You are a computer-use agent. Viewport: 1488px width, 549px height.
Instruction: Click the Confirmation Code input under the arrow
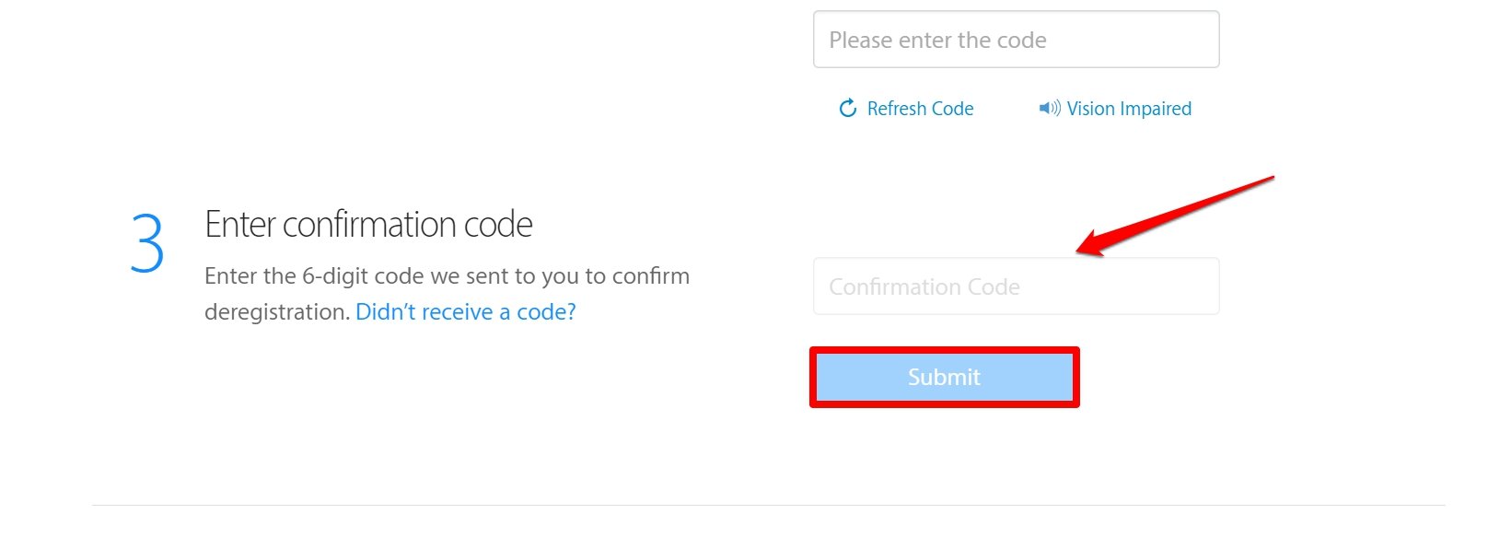click(1016, 286)
